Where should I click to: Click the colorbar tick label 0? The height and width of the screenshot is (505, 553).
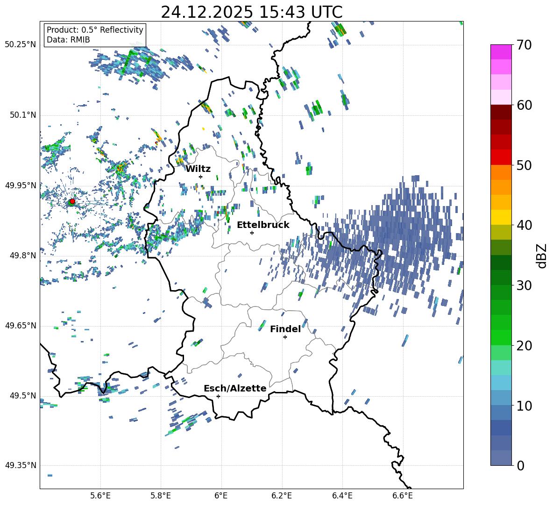tap(520, 465)
